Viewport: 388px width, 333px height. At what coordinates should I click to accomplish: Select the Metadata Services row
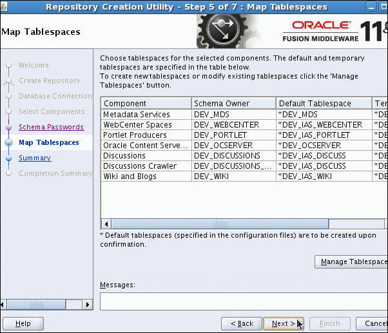(244, 115)
